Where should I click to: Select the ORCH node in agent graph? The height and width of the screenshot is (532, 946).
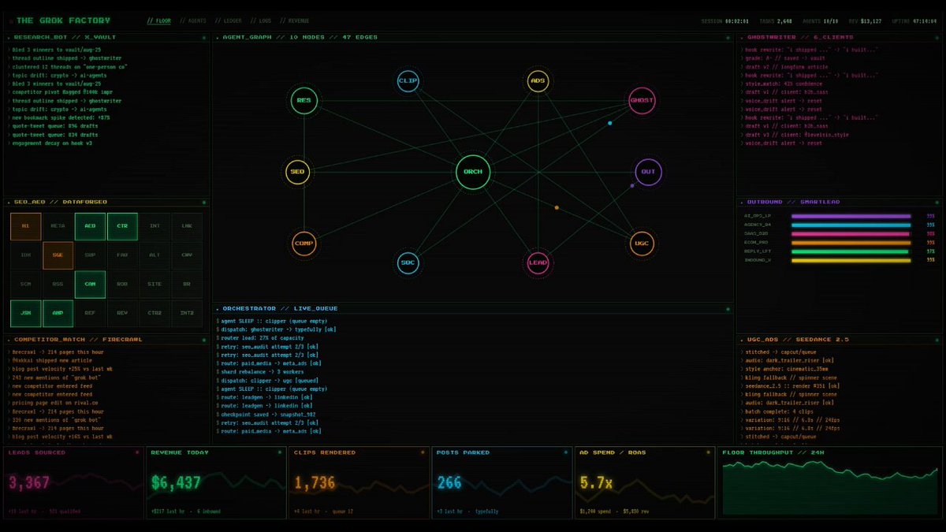[x=473, y=172]
